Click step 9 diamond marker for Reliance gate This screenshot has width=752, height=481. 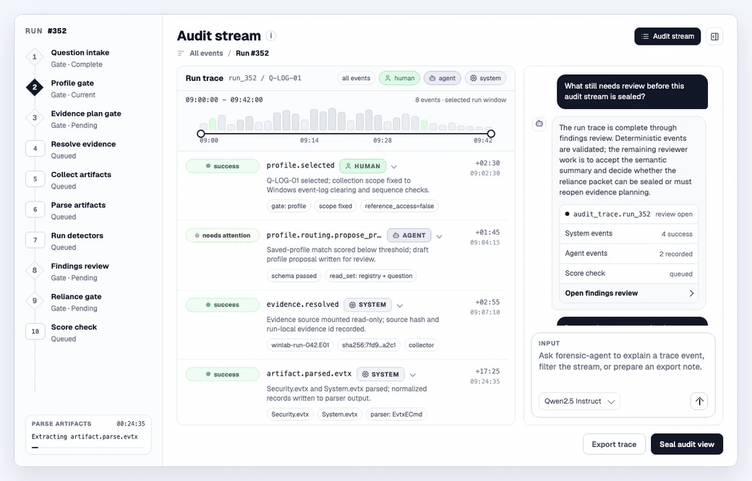point(35,301)
